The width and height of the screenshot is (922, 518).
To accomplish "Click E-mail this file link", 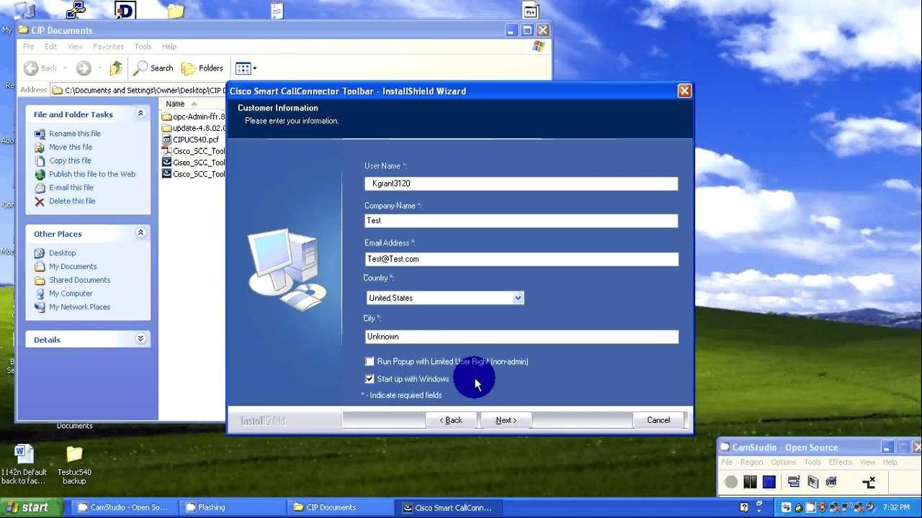I will 71,188.
